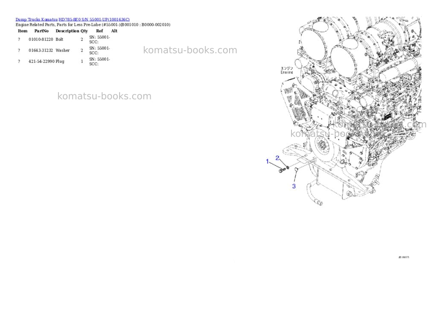This screenshot has height=309, width=437.
Task: Click callout number 1 in diagram
Action: point(268,162)
